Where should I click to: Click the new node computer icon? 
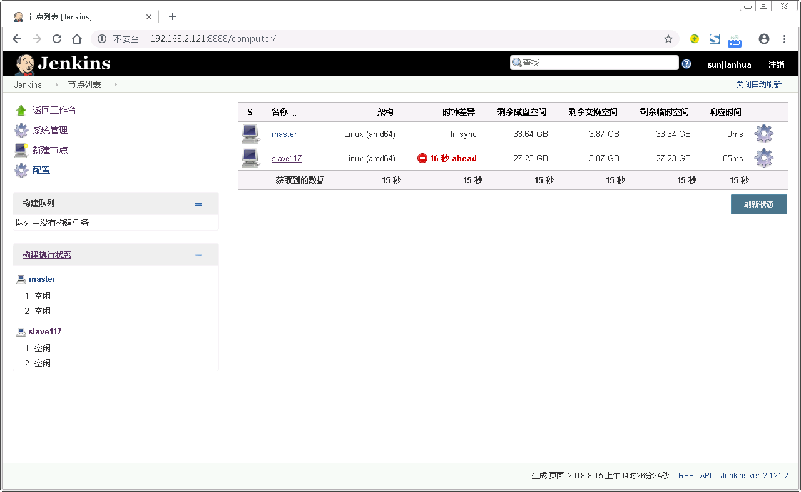pos(21,150)
